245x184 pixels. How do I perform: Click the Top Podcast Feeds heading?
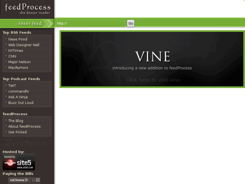(21, 79)
